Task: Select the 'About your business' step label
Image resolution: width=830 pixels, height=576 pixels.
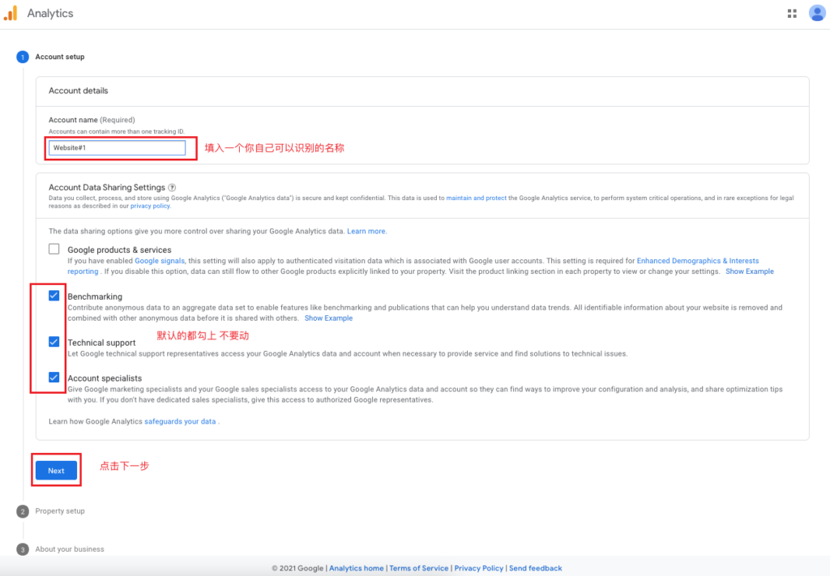Action: pyautogui.click(x=70, y=549)
